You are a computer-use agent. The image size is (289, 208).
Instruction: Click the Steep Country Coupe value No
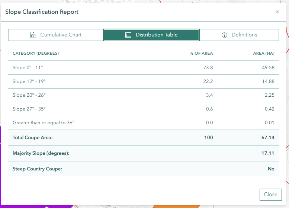click(x=271, y=169)
